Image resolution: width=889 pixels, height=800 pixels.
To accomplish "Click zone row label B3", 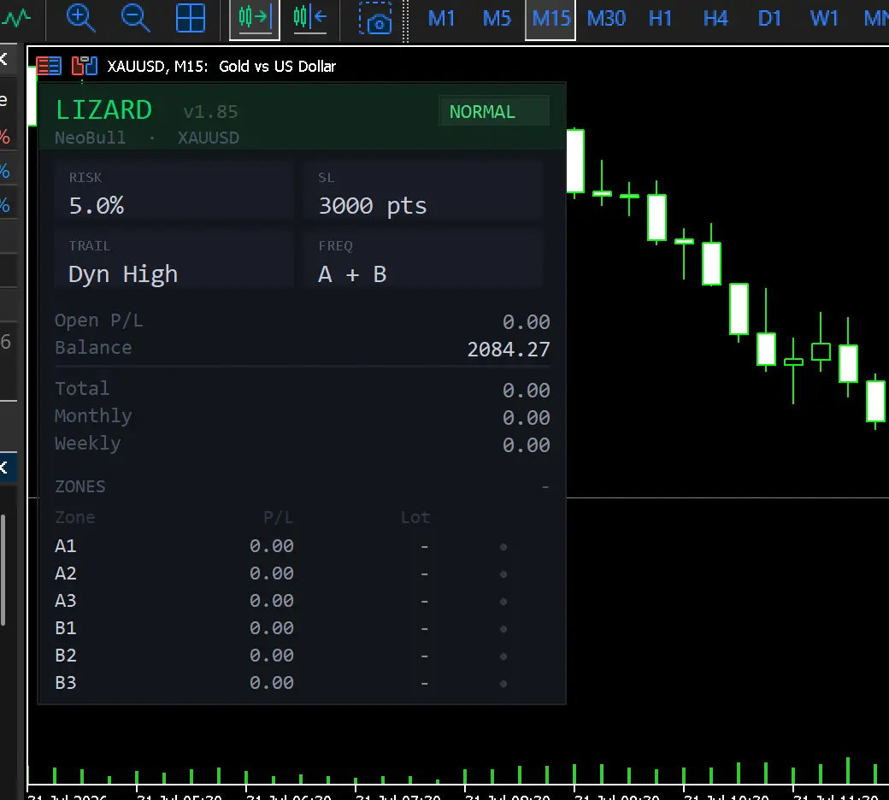I will click(65, 683).
